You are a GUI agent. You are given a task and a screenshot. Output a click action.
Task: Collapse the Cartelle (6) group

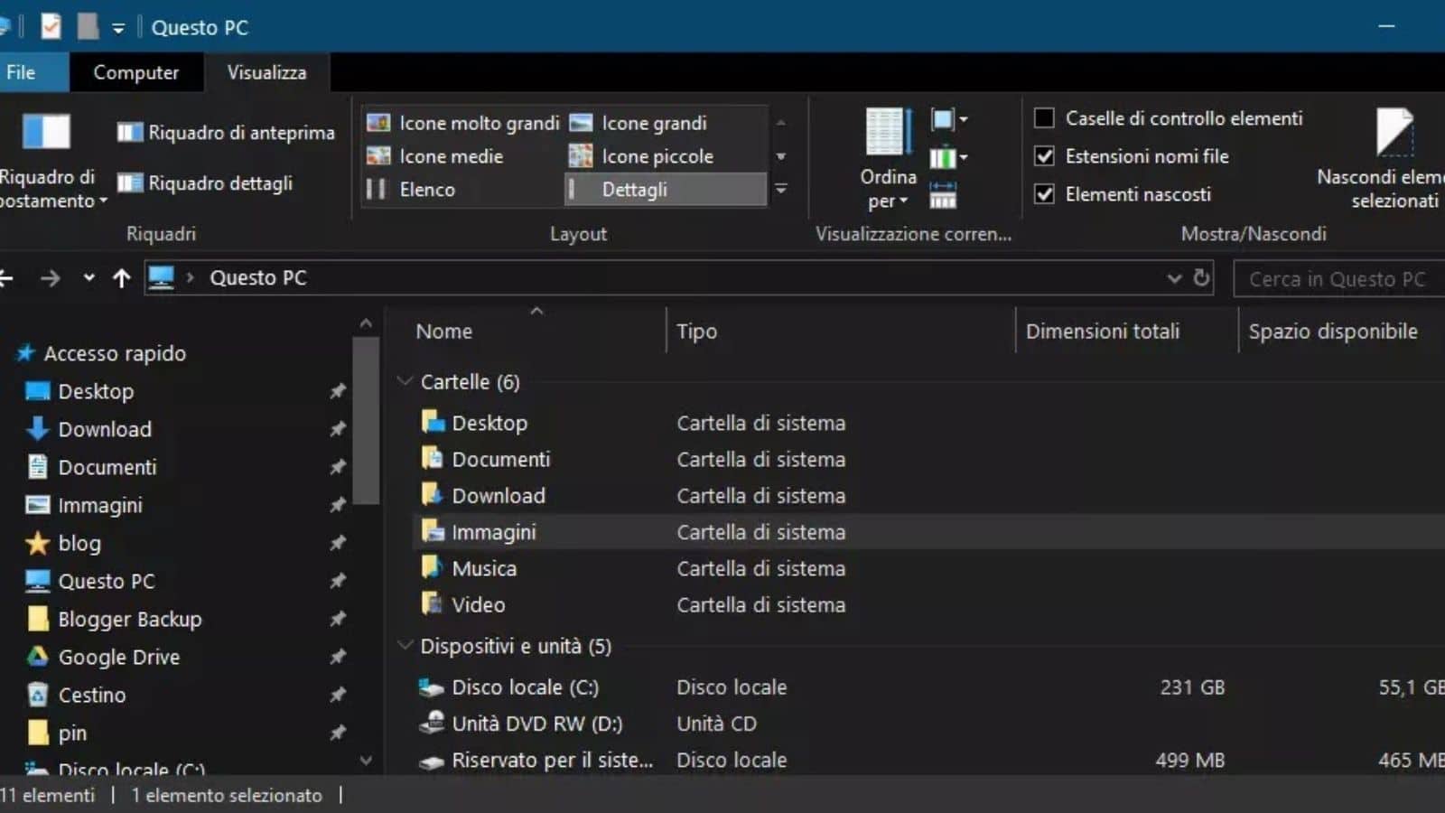[406, 381]
